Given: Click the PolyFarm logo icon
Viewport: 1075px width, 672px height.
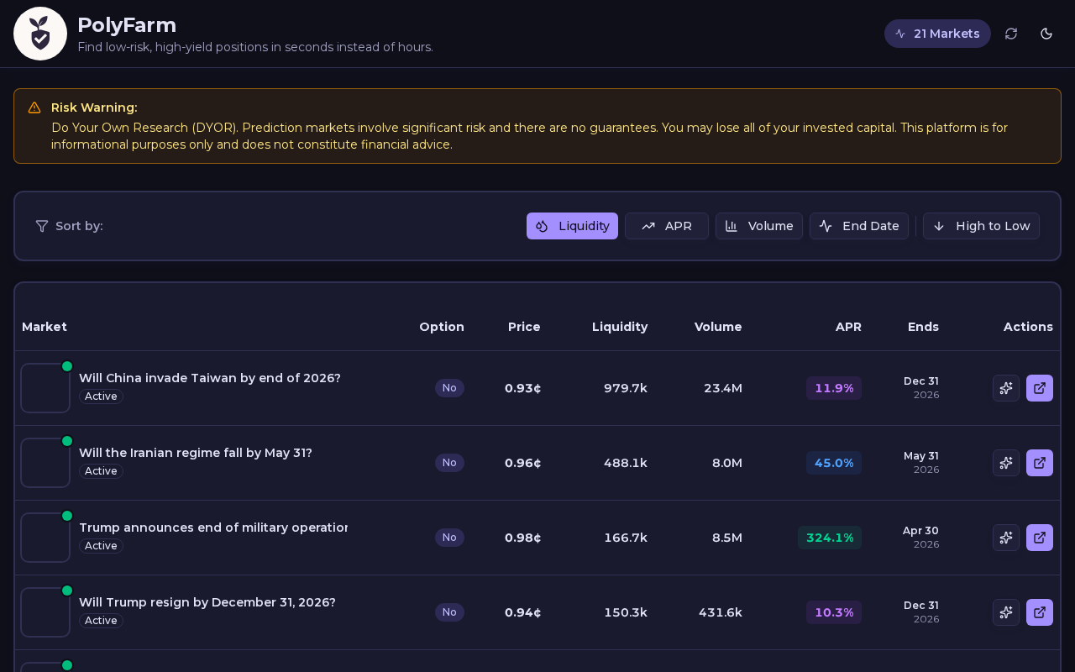Looking at the screenshot, I should coord(40,34).
